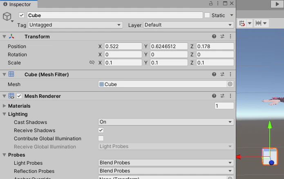Open the Inspector panel options menu
The width and height of the screenshot is (284, 179).
pos(218,3)
